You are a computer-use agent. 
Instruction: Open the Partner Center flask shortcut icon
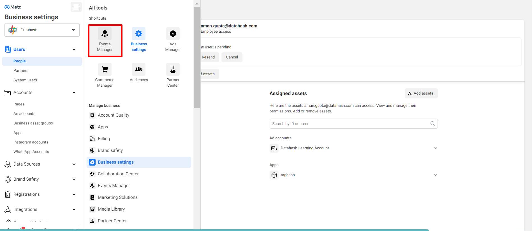coord(173,69)
